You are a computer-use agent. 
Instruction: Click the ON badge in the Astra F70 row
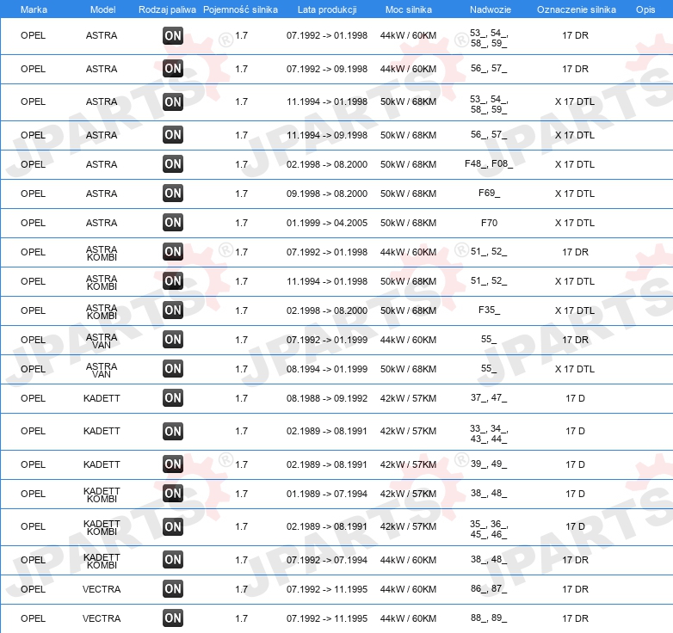click(173, 223)
